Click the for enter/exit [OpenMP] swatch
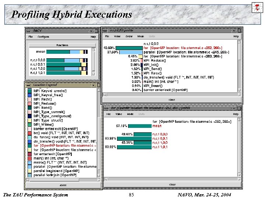Image resolution: width=265 pixels, height=199 pixels. 29,154
